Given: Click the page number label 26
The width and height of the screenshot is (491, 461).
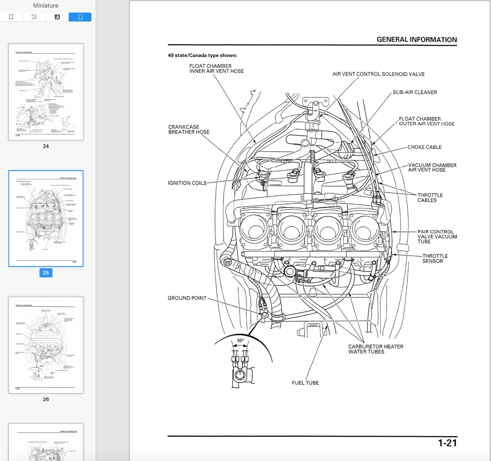Looking at the screenshot, I should coord(46,399).
